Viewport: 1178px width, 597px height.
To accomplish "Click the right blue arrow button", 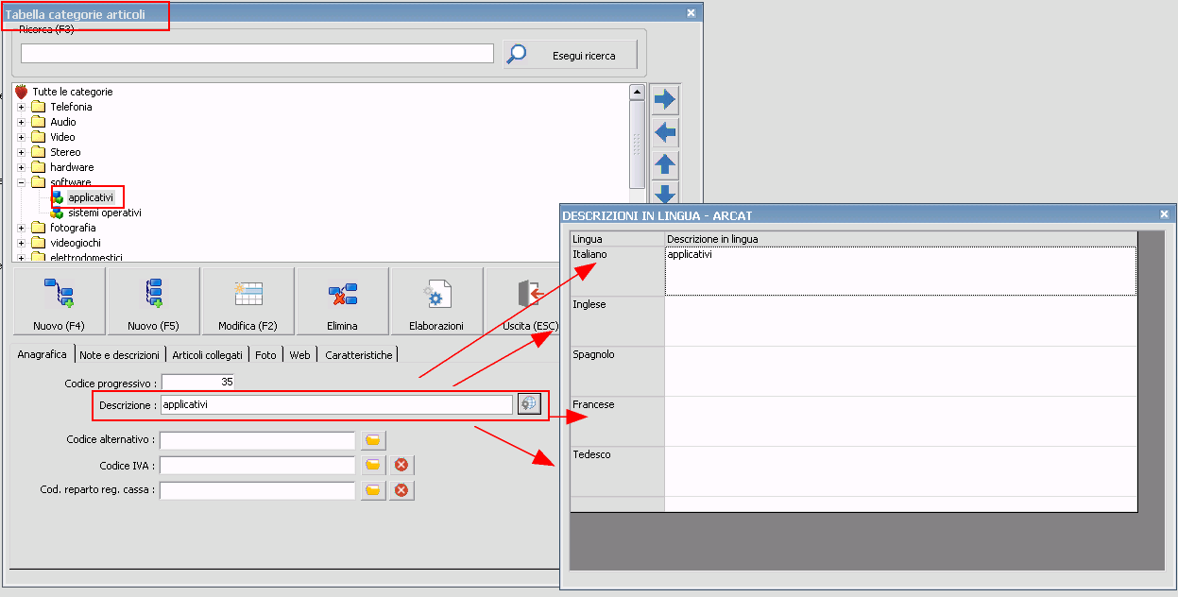I will tap(665, 99).
